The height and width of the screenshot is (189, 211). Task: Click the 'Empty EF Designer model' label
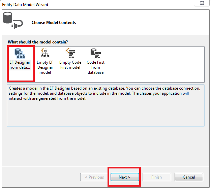pos(45,67)
